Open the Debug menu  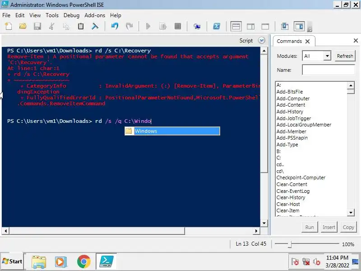point(71,15)
